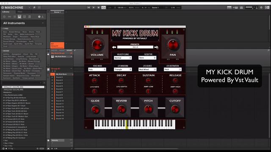Screen dimensions: 271x152
Task: Open settings gear in top right header
Action: point(261,8)
